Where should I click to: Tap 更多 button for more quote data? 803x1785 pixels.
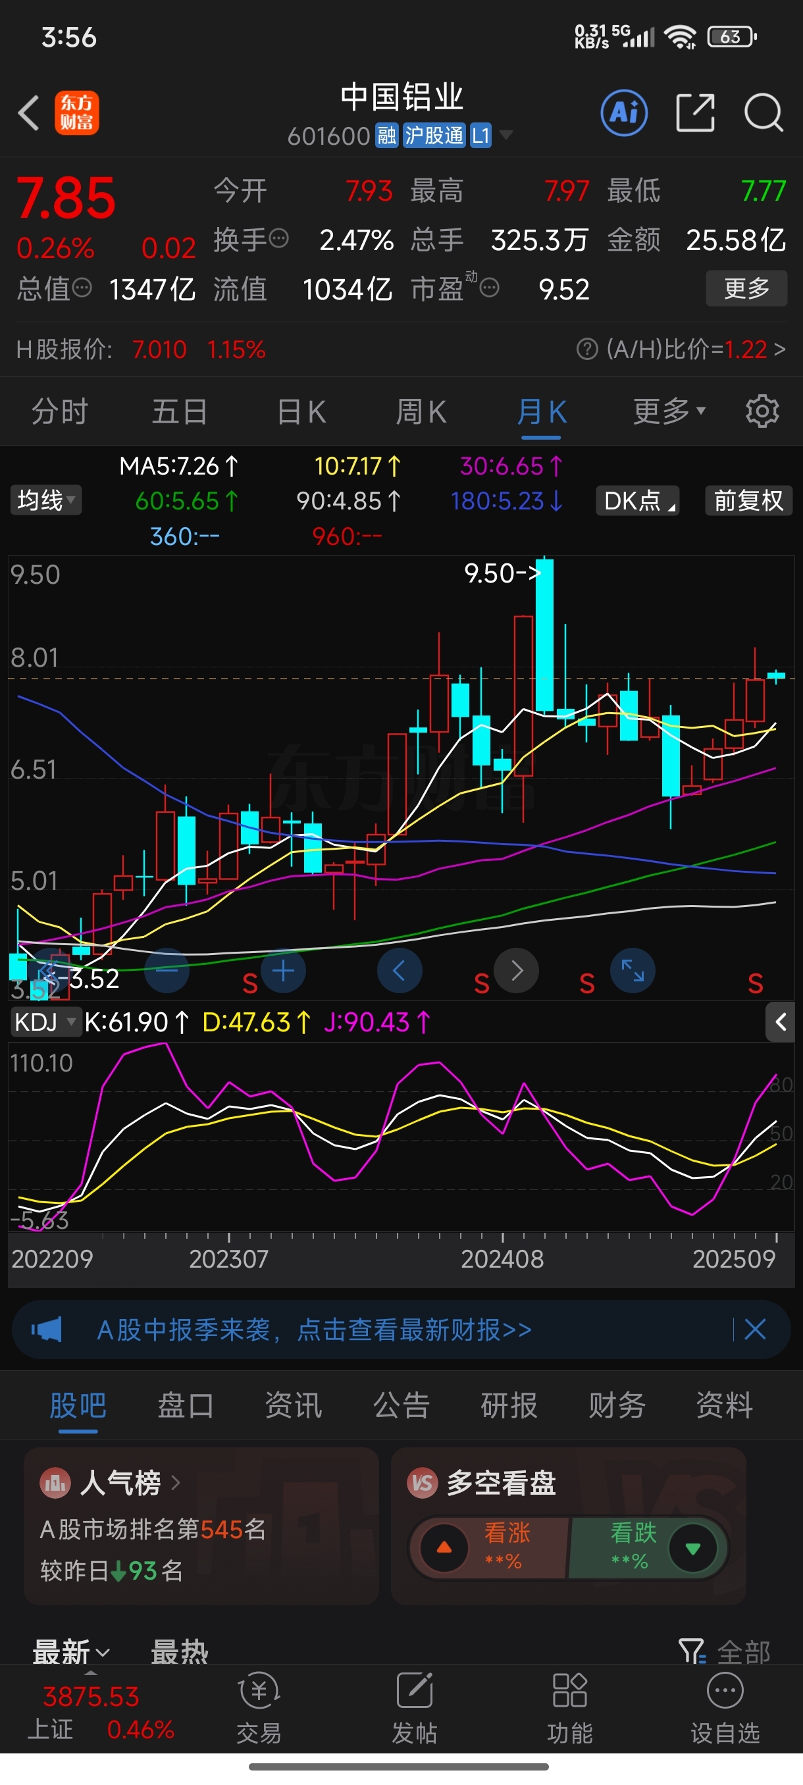pyautogui.click(x=746, y=288)
